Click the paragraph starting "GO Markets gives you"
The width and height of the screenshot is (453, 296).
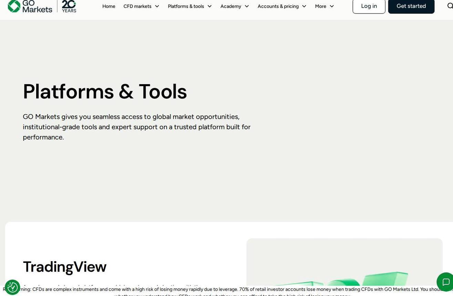(137, 127)
